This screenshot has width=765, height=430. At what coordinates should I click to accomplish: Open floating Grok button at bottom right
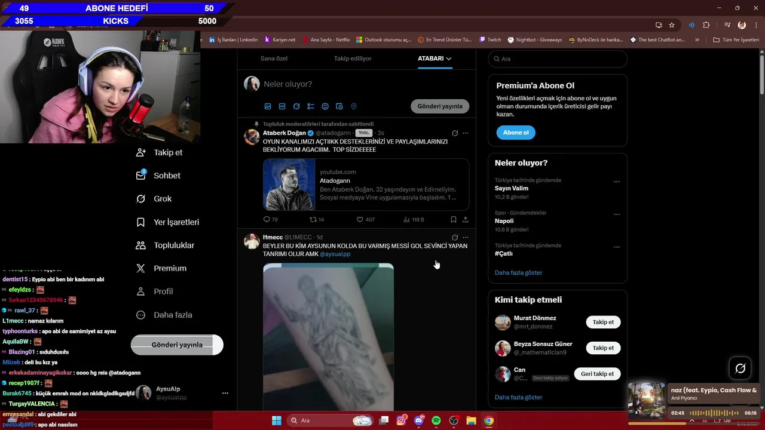[x=740, y=368]
